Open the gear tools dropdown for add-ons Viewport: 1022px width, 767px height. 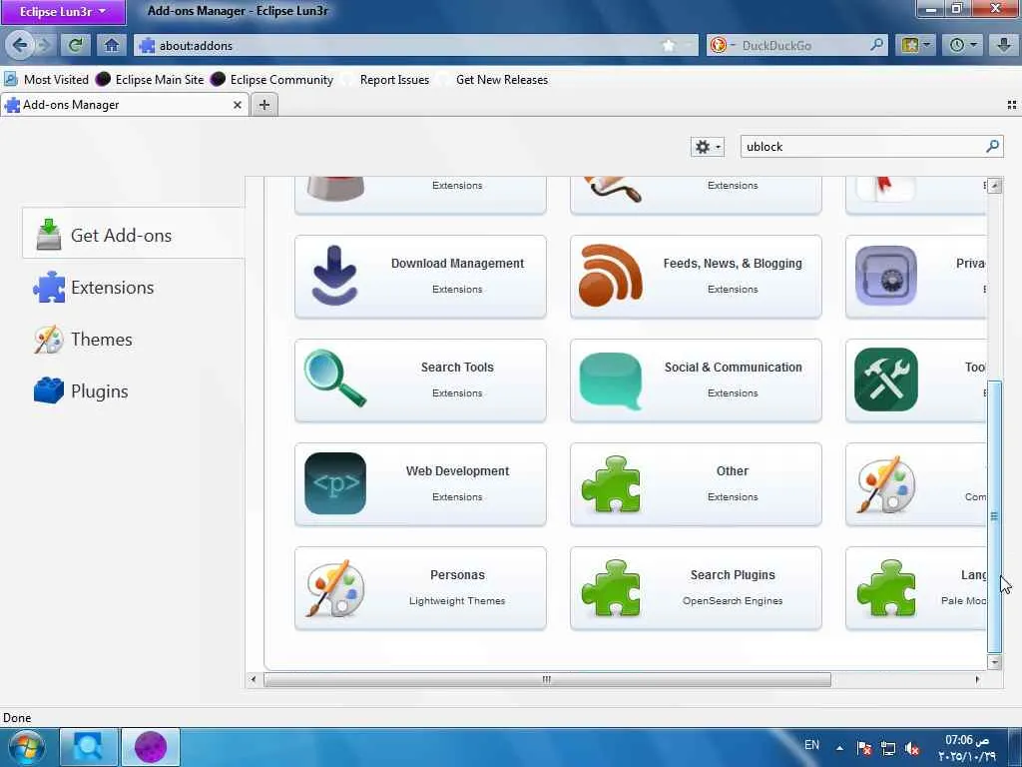tap(708, 147)
